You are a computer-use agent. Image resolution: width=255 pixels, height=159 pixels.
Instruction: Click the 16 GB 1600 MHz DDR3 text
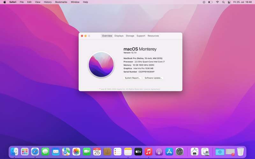(143, 65)
